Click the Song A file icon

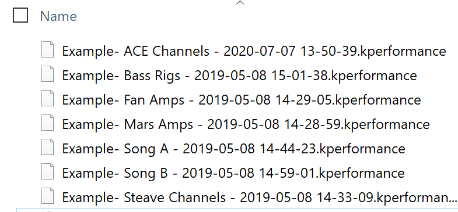47,148
